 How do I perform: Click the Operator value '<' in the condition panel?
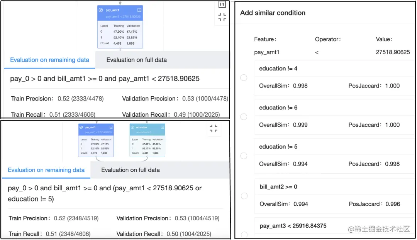[317, 52]
